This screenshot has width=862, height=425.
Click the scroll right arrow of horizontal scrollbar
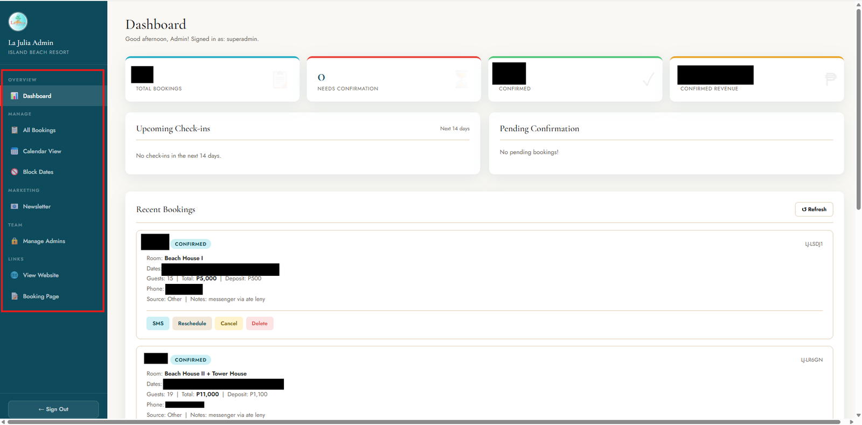[x=851, y=422]
